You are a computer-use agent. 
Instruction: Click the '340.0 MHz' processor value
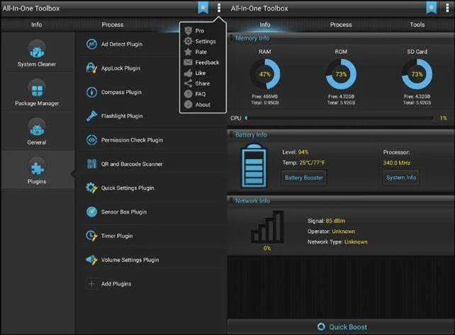pos(397,163)
